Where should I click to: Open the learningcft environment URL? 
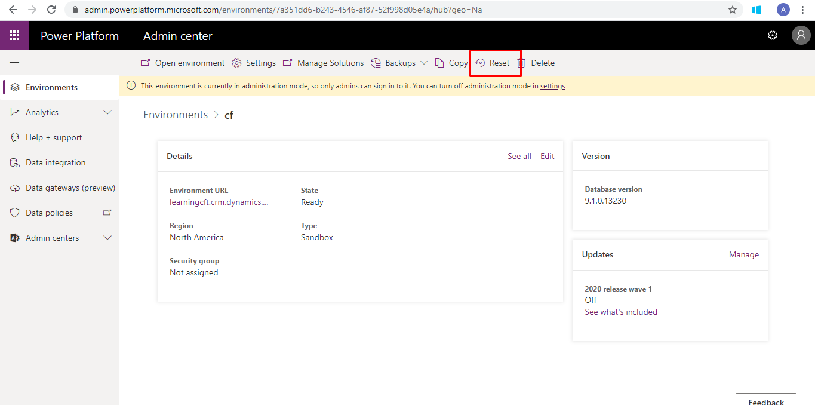pos(219,202)
